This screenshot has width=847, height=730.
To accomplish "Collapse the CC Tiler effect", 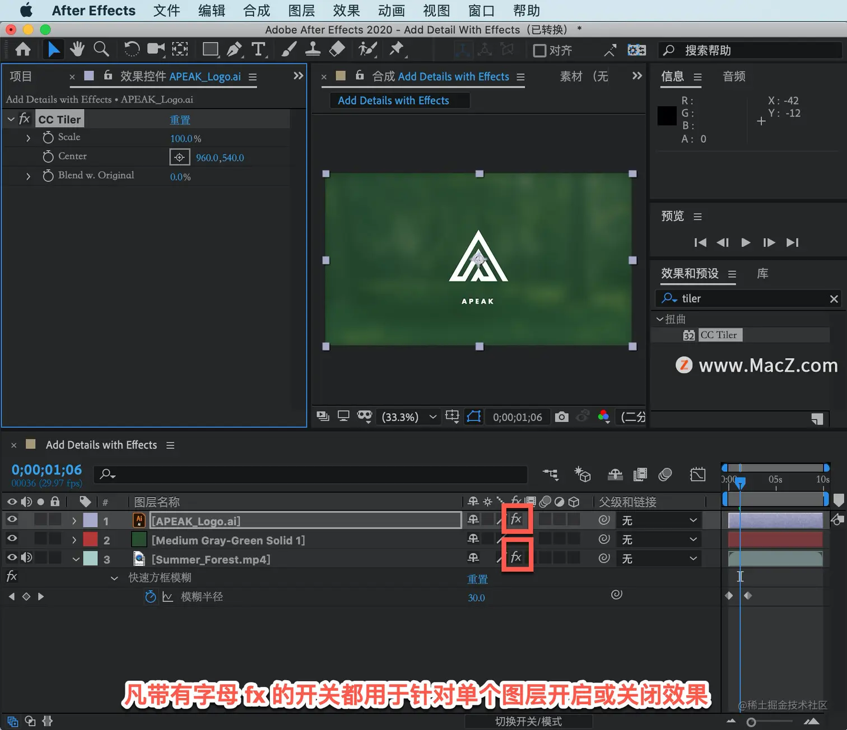I will click(11, 119).
